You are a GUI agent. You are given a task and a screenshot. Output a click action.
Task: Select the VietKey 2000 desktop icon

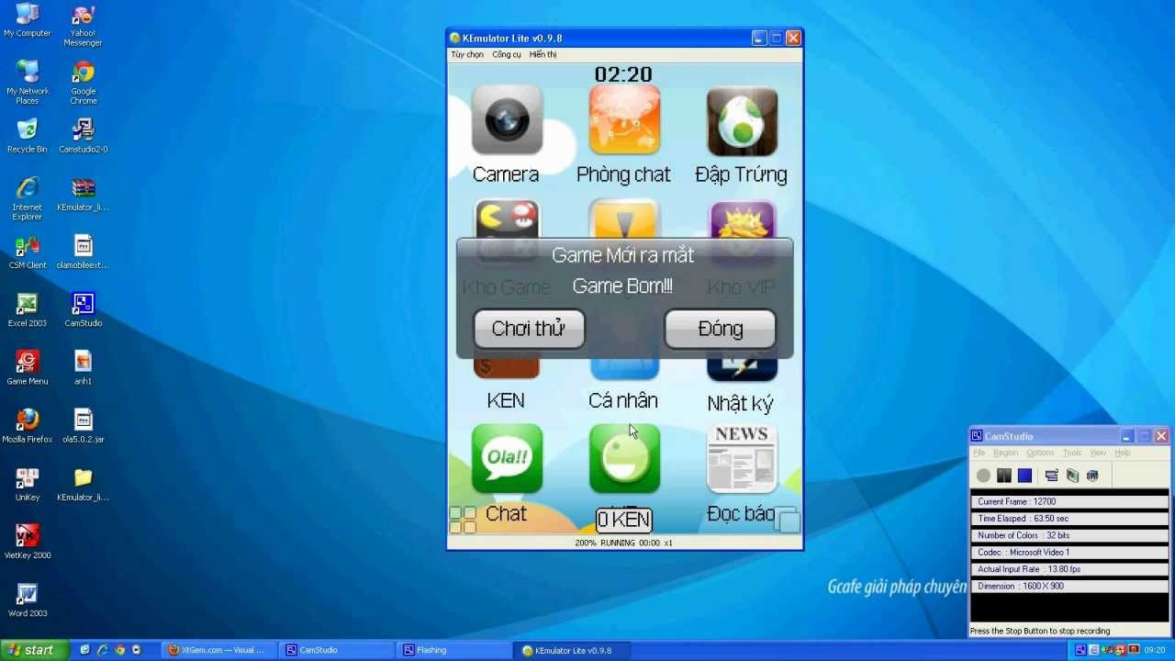[x=28, y=542]
